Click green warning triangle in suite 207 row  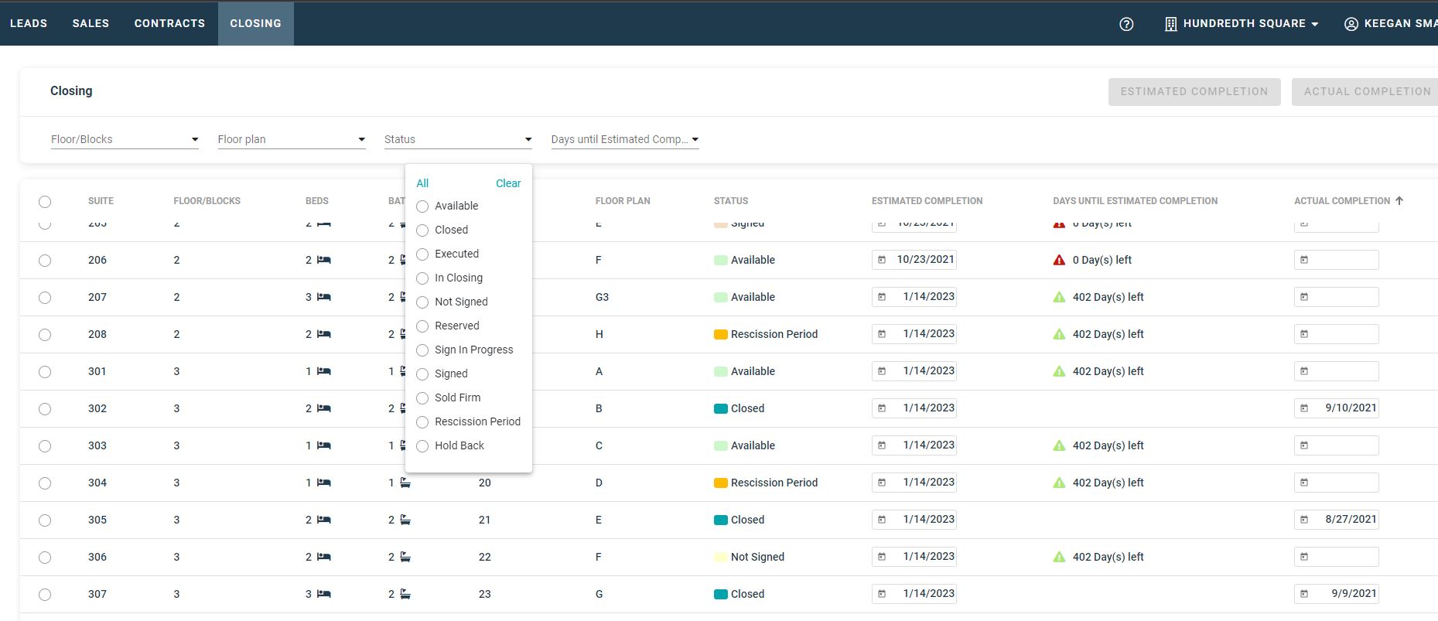pos(1060,297)
